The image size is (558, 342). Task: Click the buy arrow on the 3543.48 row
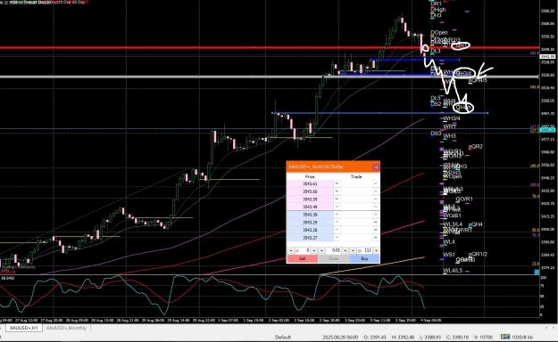[x=376, y=207]
